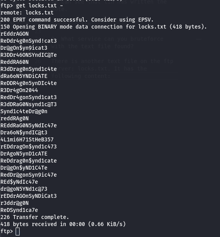Click the R3DDr46ONSYndIC@Te entry
This screenshot has height=237, width=220.
point(29,55)
